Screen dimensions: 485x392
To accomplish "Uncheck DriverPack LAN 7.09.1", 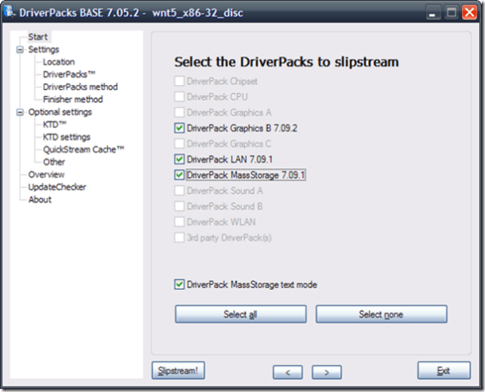I will (180, 159).
